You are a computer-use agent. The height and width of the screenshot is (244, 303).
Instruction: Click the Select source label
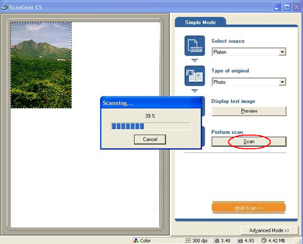tap(228, 41)
